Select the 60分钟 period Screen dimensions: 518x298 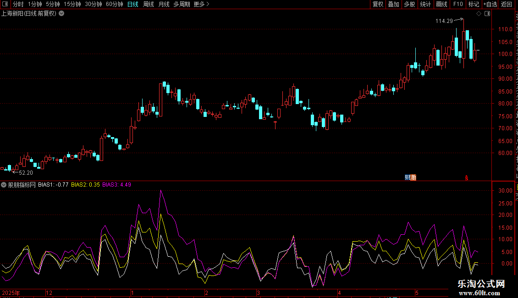click(x=115, y=4)
